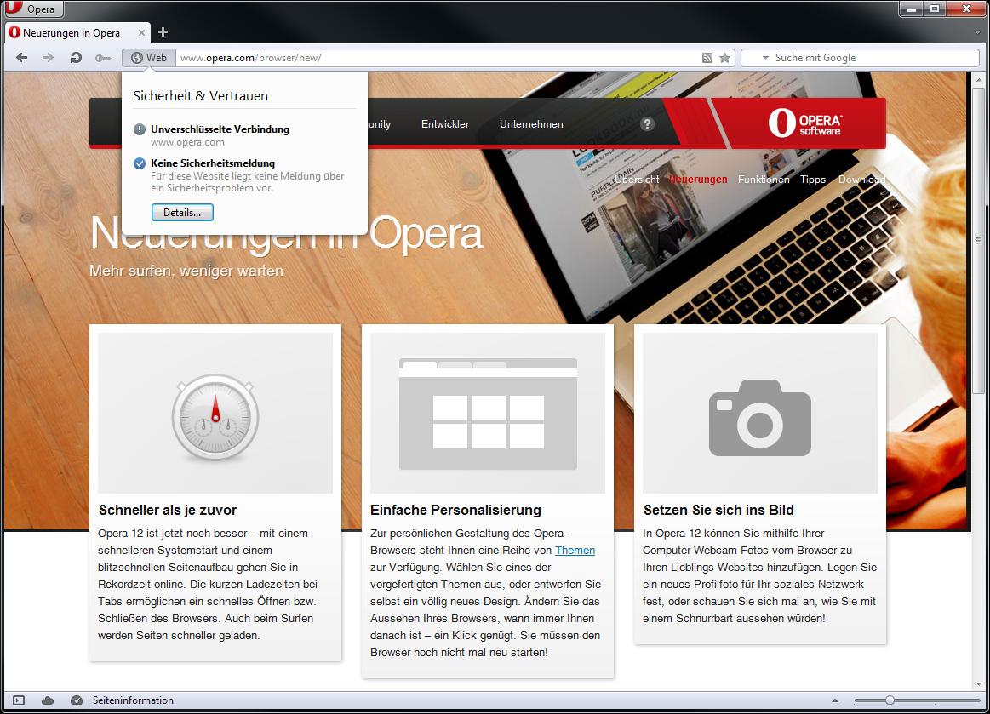Click the RSS feed icon in address bar
990x714 pixels.
pyautogui.click(x=707, y=58)
